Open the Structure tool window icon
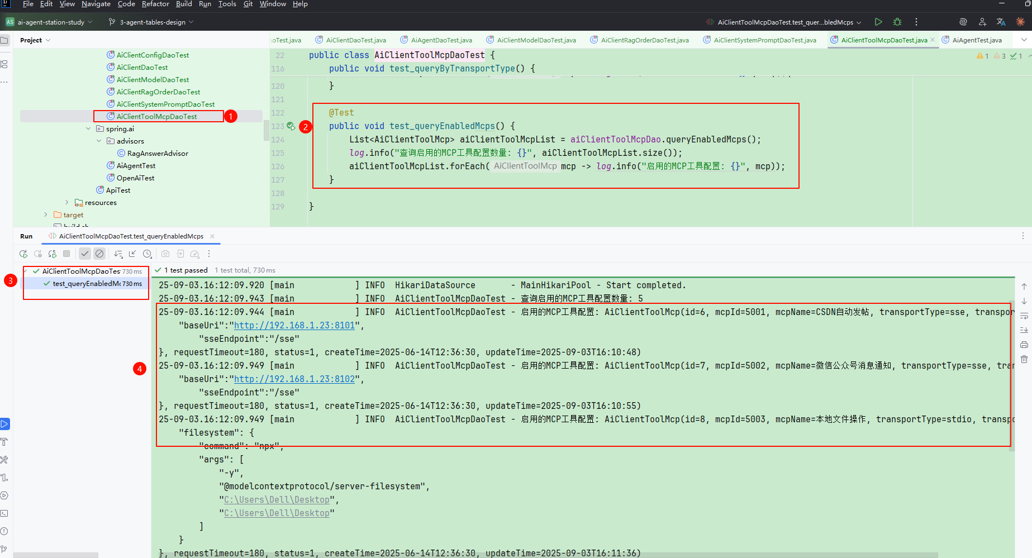 (x=4, y=64)
